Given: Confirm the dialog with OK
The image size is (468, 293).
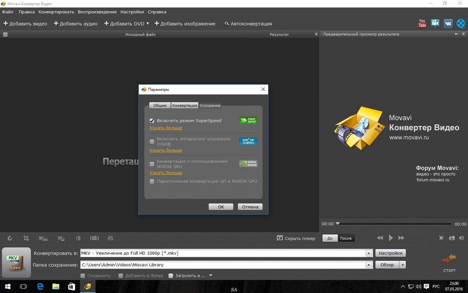Looking at the screenshot, I should [x=221, y=207].
